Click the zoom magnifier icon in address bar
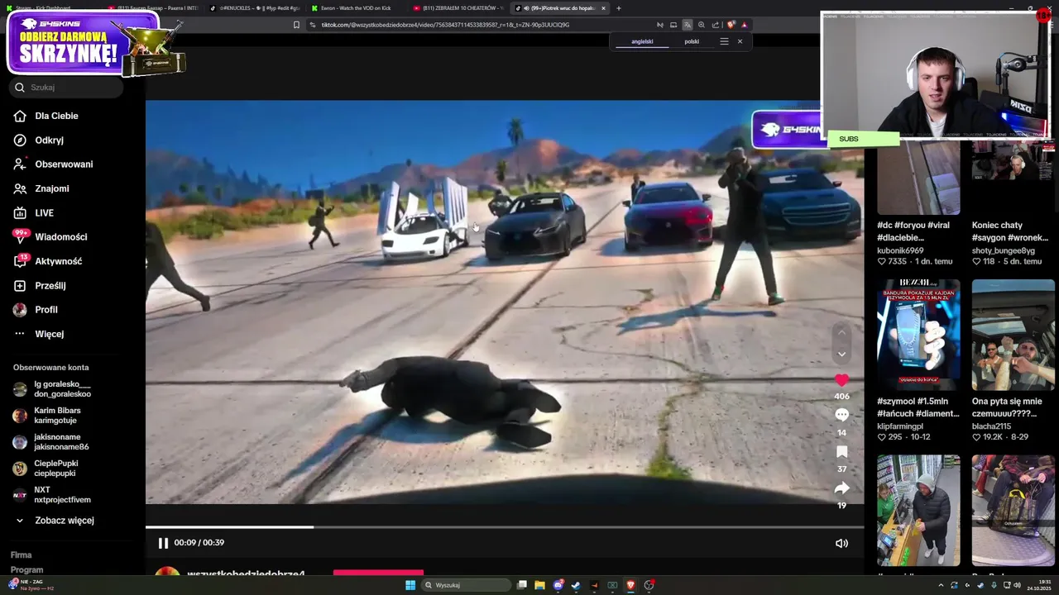Image resolution: width=1059 pixels, height=595 pixels. click(702, 25)
